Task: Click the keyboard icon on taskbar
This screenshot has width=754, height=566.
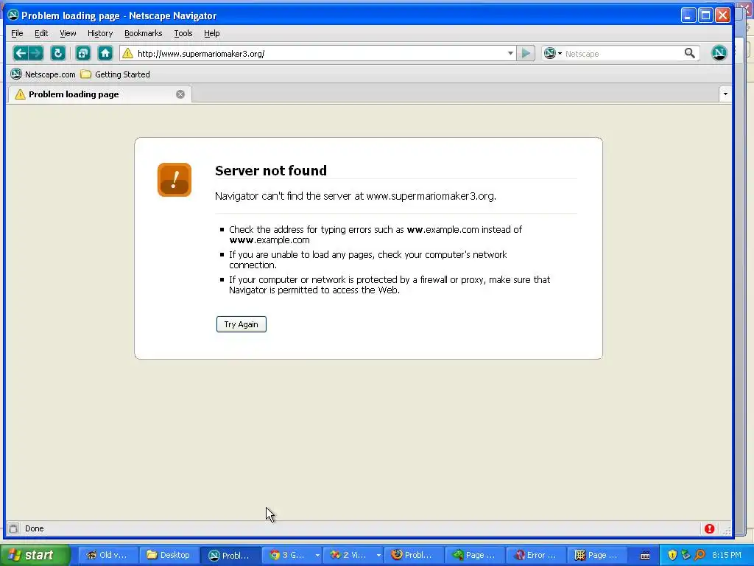Action: pyautogui.click(x=645, y=556)
